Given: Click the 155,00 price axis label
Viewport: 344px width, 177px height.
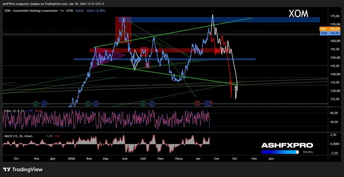Looking at the screenshot, I should [334, 49].
